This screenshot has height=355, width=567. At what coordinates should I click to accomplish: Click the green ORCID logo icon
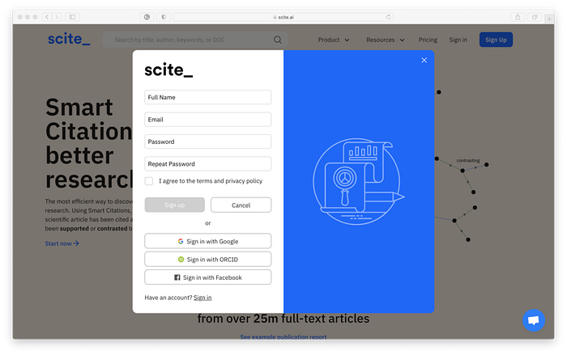point(181,260)
